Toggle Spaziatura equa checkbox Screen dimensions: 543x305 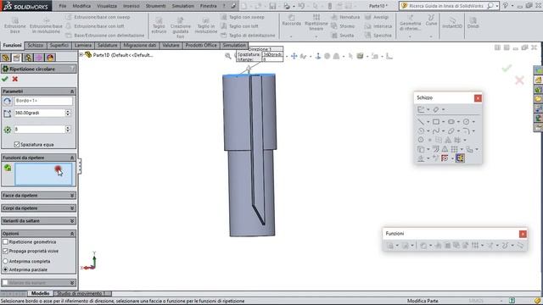coord(17,145)
